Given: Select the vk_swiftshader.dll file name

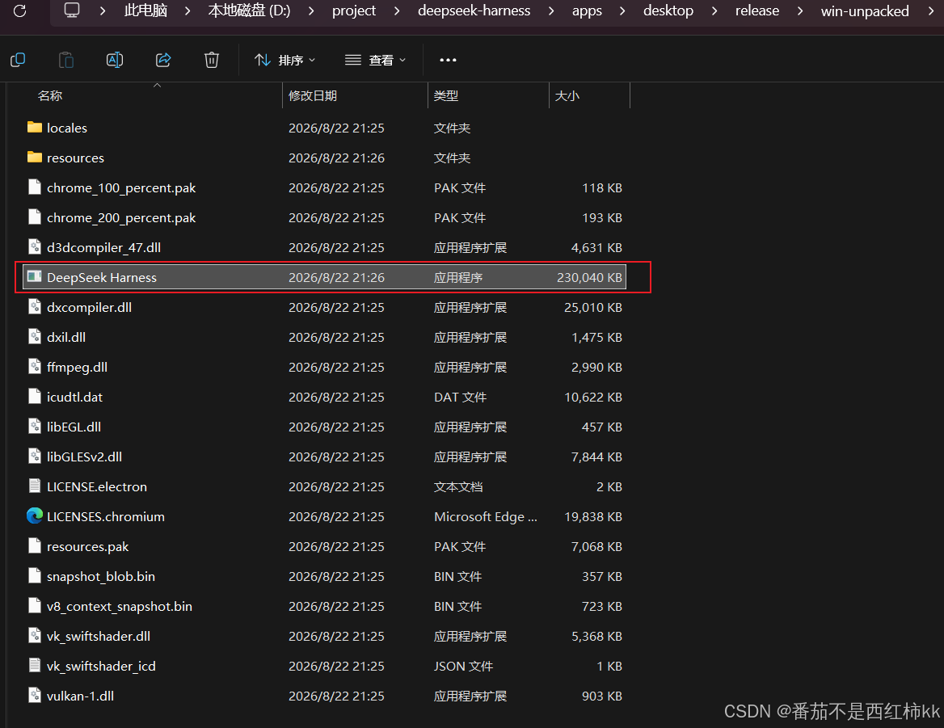Looking at the screenshot, I should (x=99, y=636).
